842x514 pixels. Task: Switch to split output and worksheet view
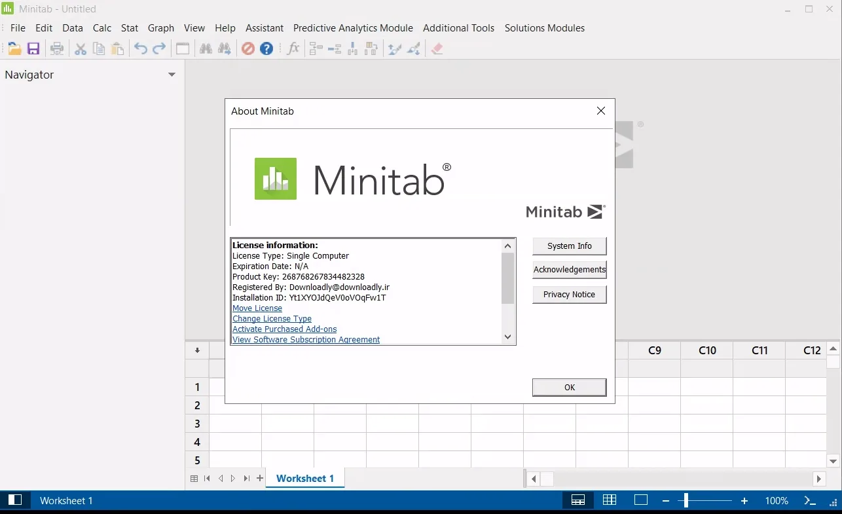click(578, 500)
